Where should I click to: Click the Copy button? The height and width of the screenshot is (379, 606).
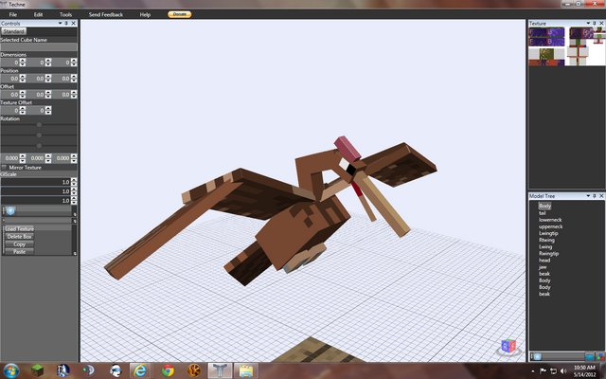[20, 244]
